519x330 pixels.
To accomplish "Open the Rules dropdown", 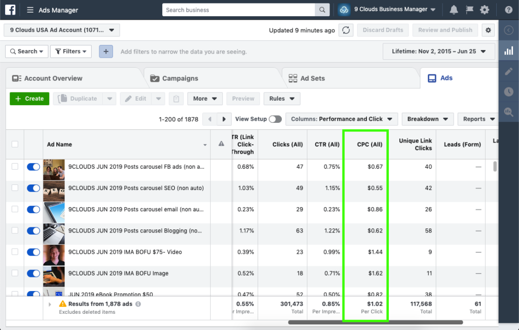I will (x=282, y=99).
